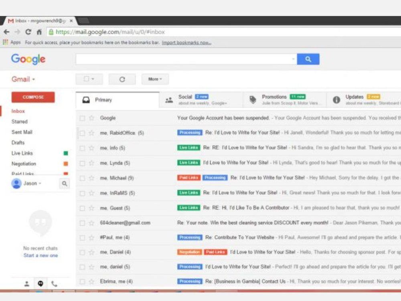Screen dimensions: 401x301
Task: Open the Sent Mail folder
Action: pos(22,132)
